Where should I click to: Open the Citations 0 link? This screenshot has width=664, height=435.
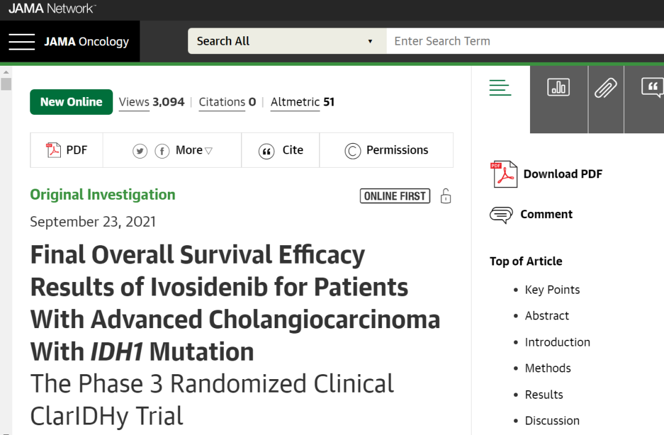(x=227, y=102)
